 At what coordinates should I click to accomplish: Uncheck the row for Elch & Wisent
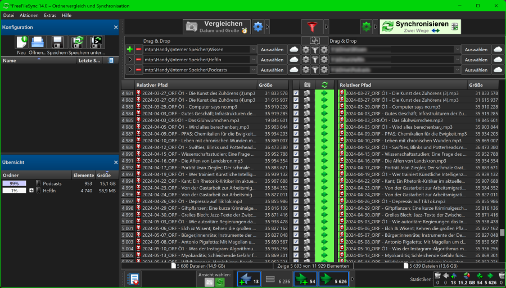click(296, 228)
